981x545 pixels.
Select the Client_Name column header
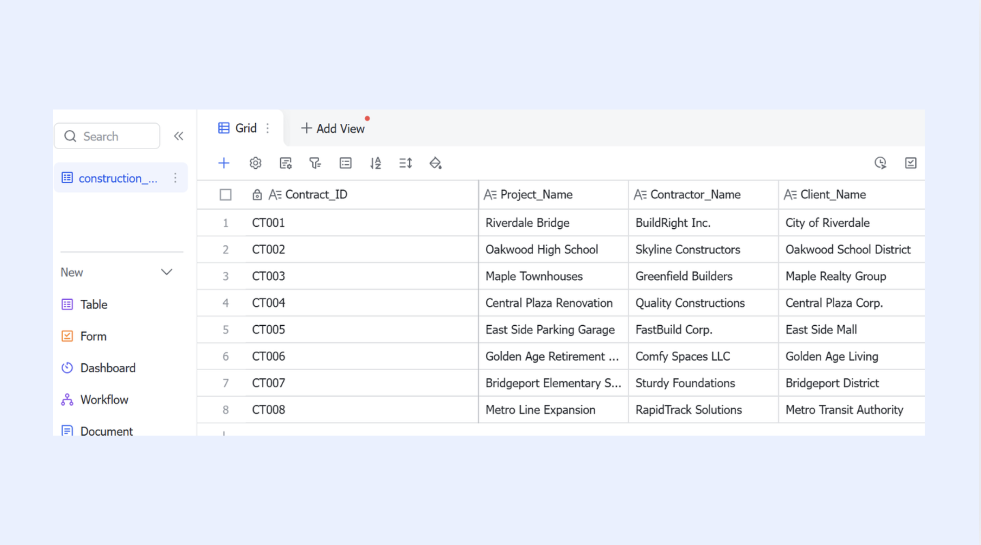852,195
